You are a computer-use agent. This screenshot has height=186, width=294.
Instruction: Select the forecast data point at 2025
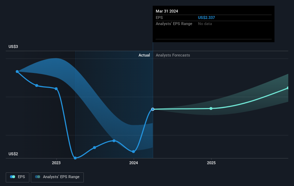[x=211, y=108]
